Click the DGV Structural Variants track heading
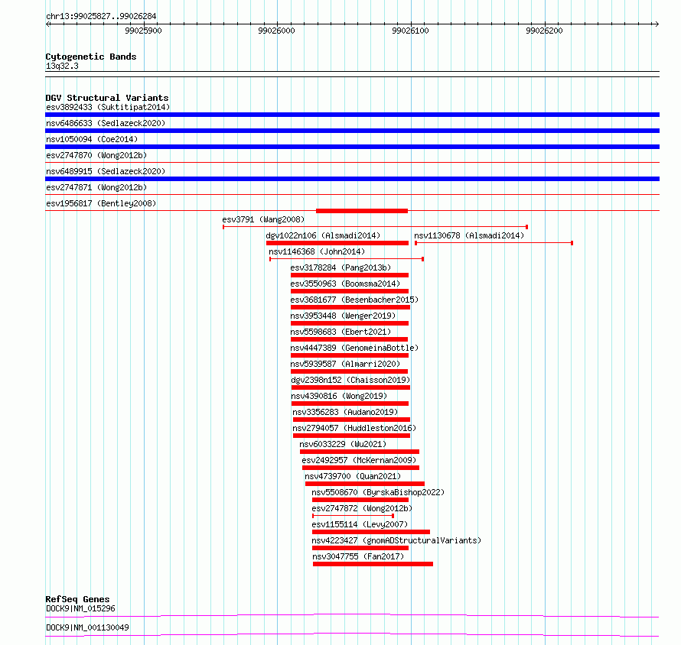Viewport: 681px width, 645px height. pyautogui.click(x=107, y=98)
